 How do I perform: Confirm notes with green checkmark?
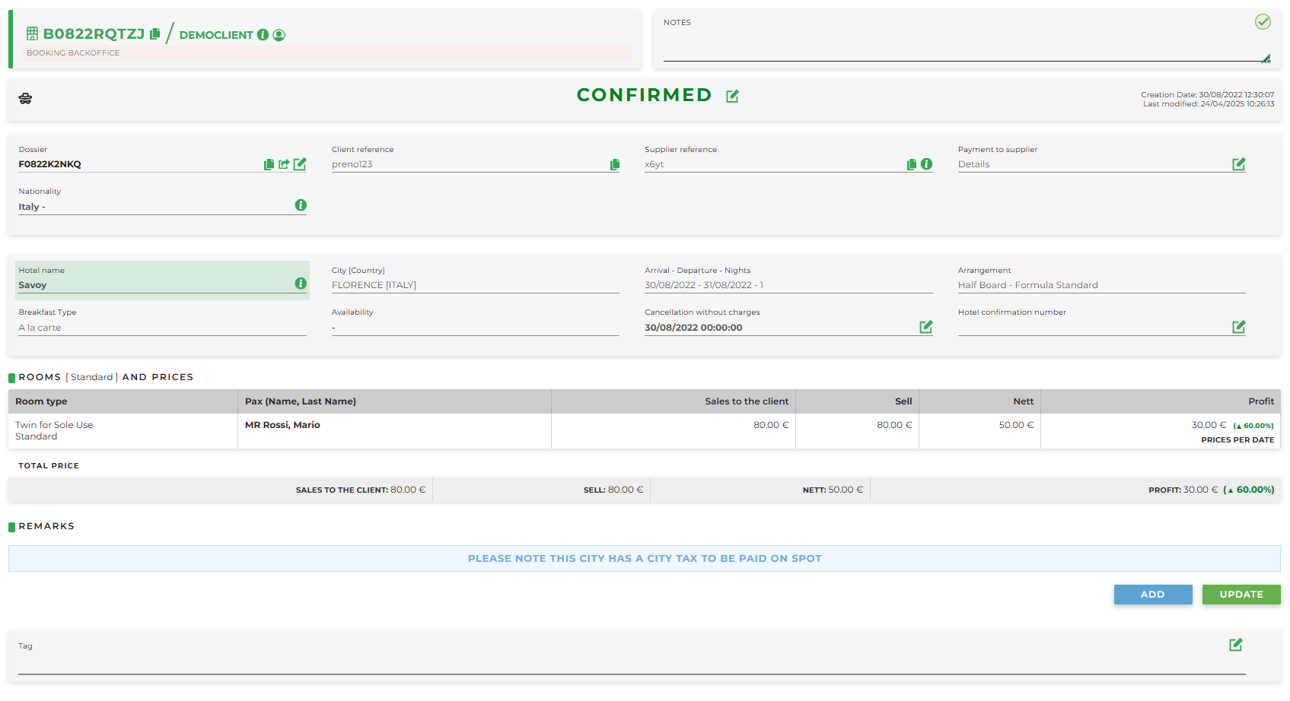(x=1263, y=22)
